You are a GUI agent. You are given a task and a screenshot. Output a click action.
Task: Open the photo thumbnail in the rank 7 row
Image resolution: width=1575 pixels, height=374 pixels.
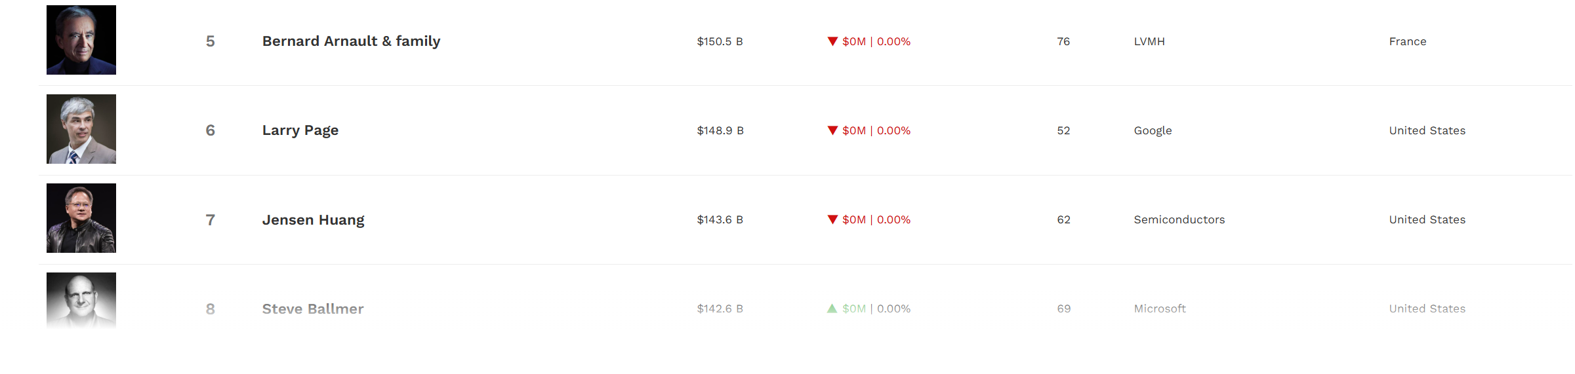pos(81,218)
